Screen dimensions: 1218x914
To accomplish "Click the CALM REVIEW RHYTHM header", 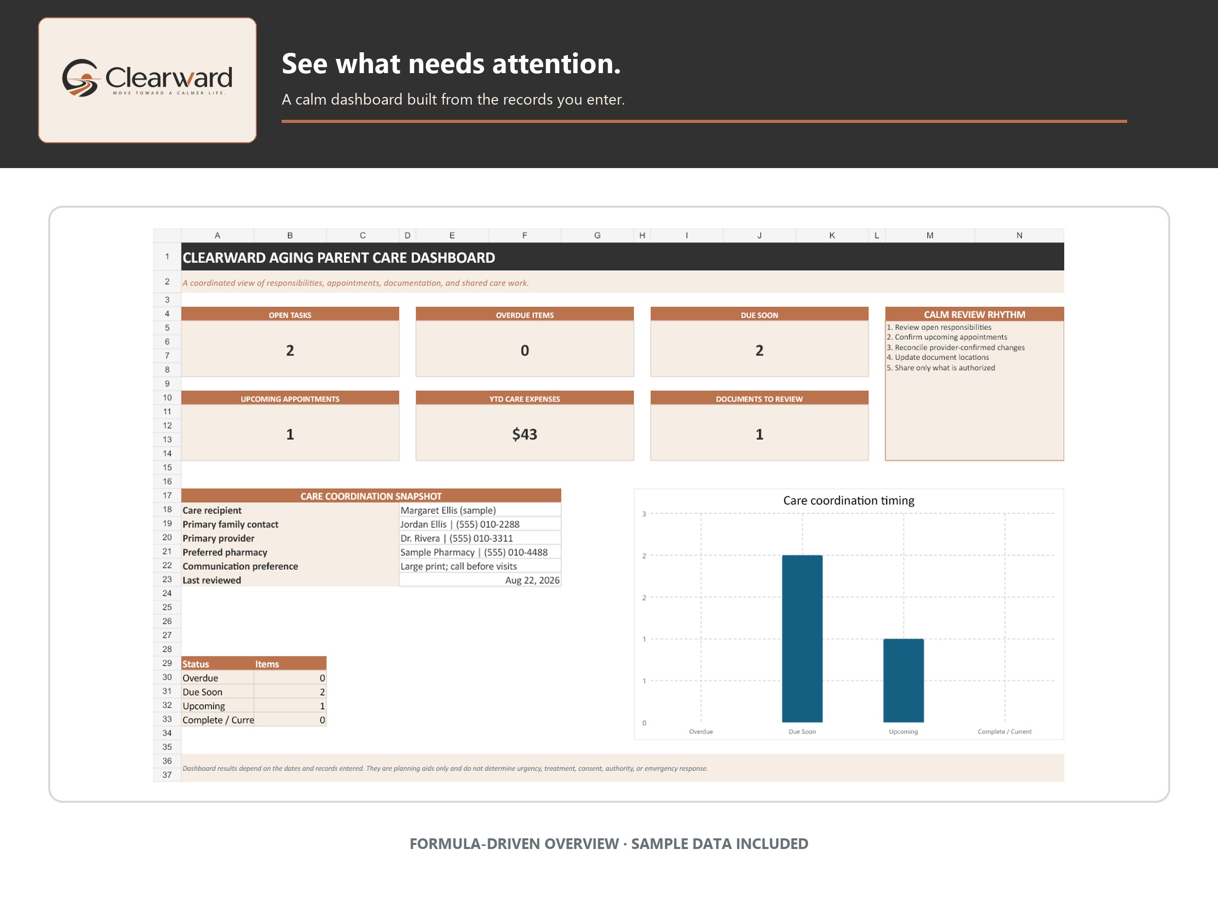I will [974, 314].
